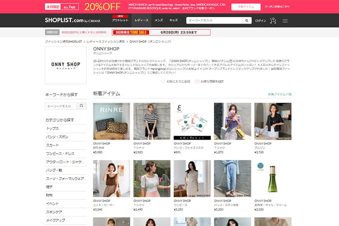Select 帽子 category

point(66,187)
